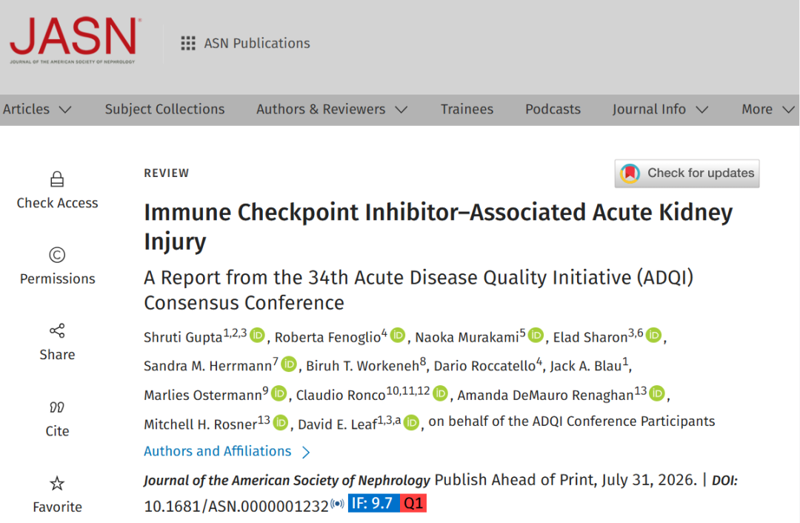The image size is (800, 523).
Task: Click the Check Access lock icon
Action: coord(57,179)
